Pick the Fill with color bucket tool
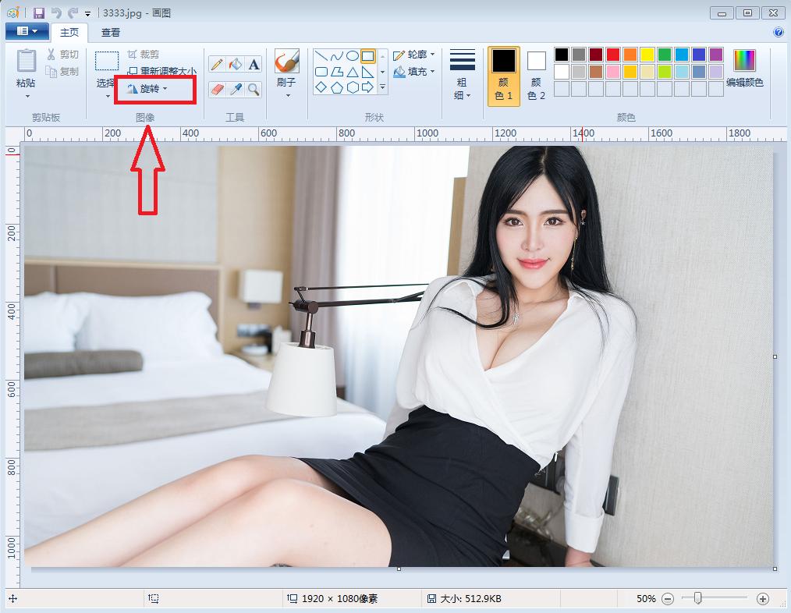The width and height of the screenshot is (791, 613). pyautogui.click(x=235, y=64)
